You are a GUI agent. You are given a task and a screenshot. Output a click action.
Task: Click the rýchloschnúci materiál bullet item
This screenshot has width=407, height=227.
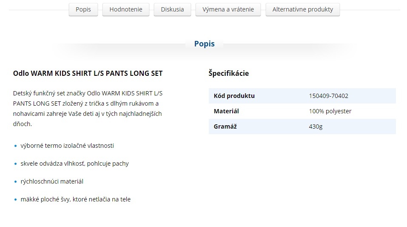point(52,181)
